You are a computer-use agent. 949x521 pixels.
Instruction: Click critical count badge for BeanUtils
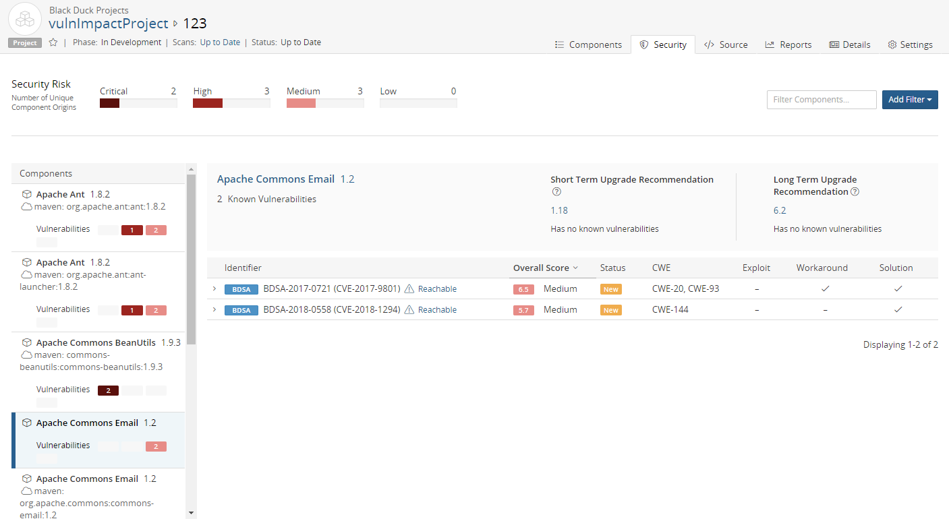click(x=108, y=391)
